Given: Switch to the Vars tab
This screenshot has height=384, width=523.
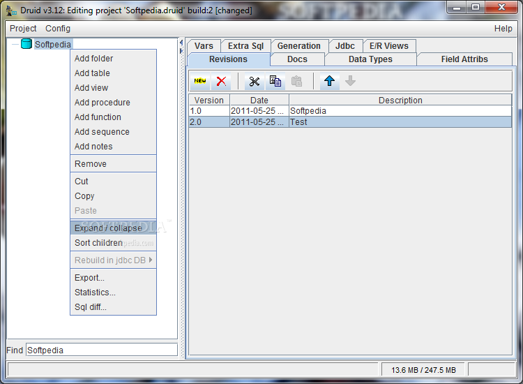Looking at the screenshot, I should click(x=204, y=46).
